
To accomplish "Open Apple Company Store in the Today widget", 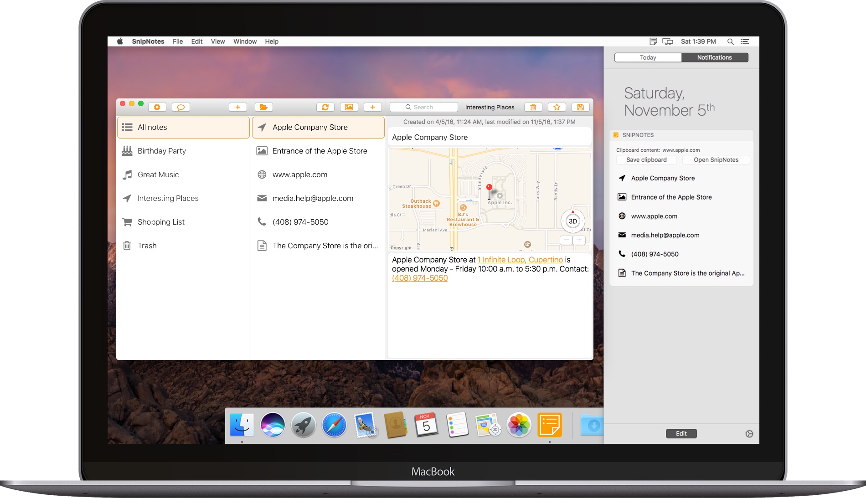I will pyautogui.click(x=681, y=178).
